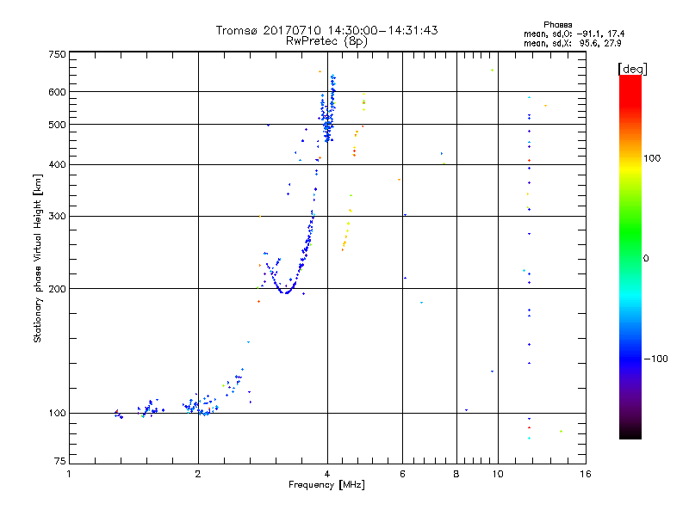Click the 'mean, sd,X: 95.6, 27.9' line
689x516 pixels.
(573, 43)
